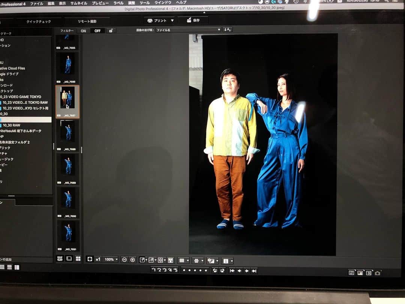Open the ファイル menu
The image size is (405, 304).
[36, 4]
